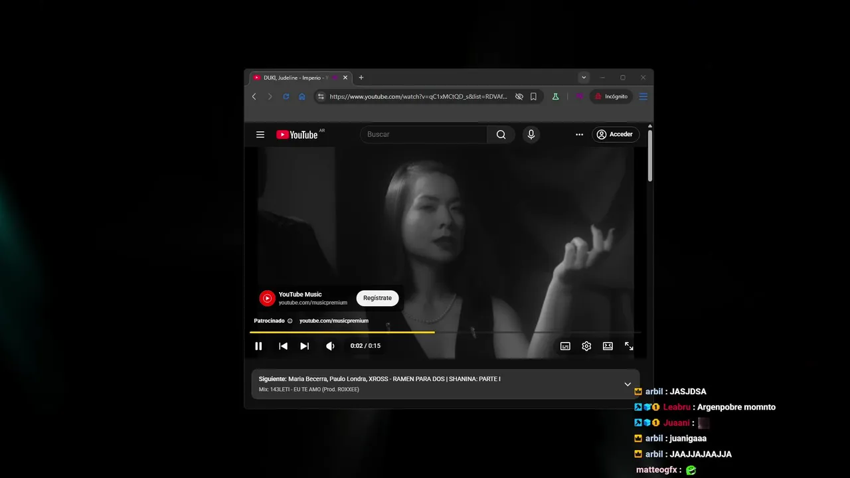Image resolution: width=850 pixels, height=478 pixels.
Task: Open the browser sidebar menu icon
Action: coord(643,96)
